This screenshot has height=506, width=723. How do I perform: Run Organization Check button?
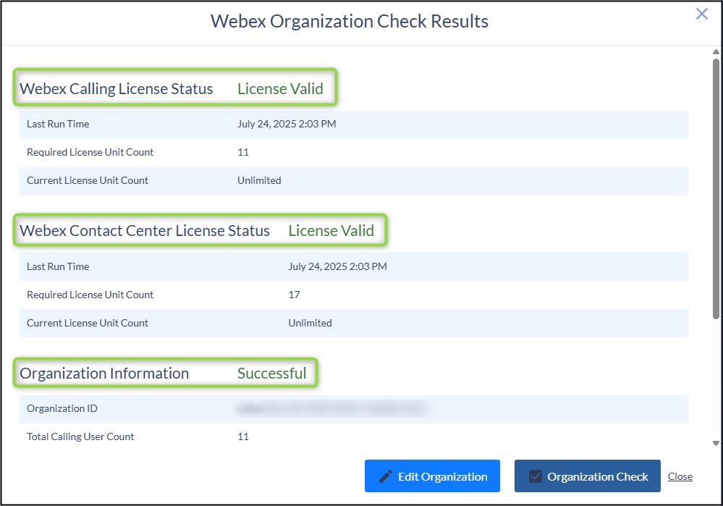click(x=588, y=476)
